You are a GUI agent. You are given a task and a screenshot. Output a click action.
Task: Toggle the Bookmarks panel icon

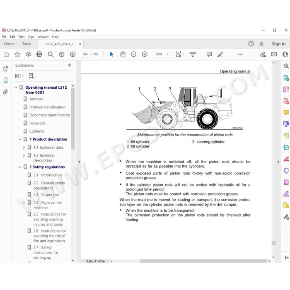(x=5, y=80)
